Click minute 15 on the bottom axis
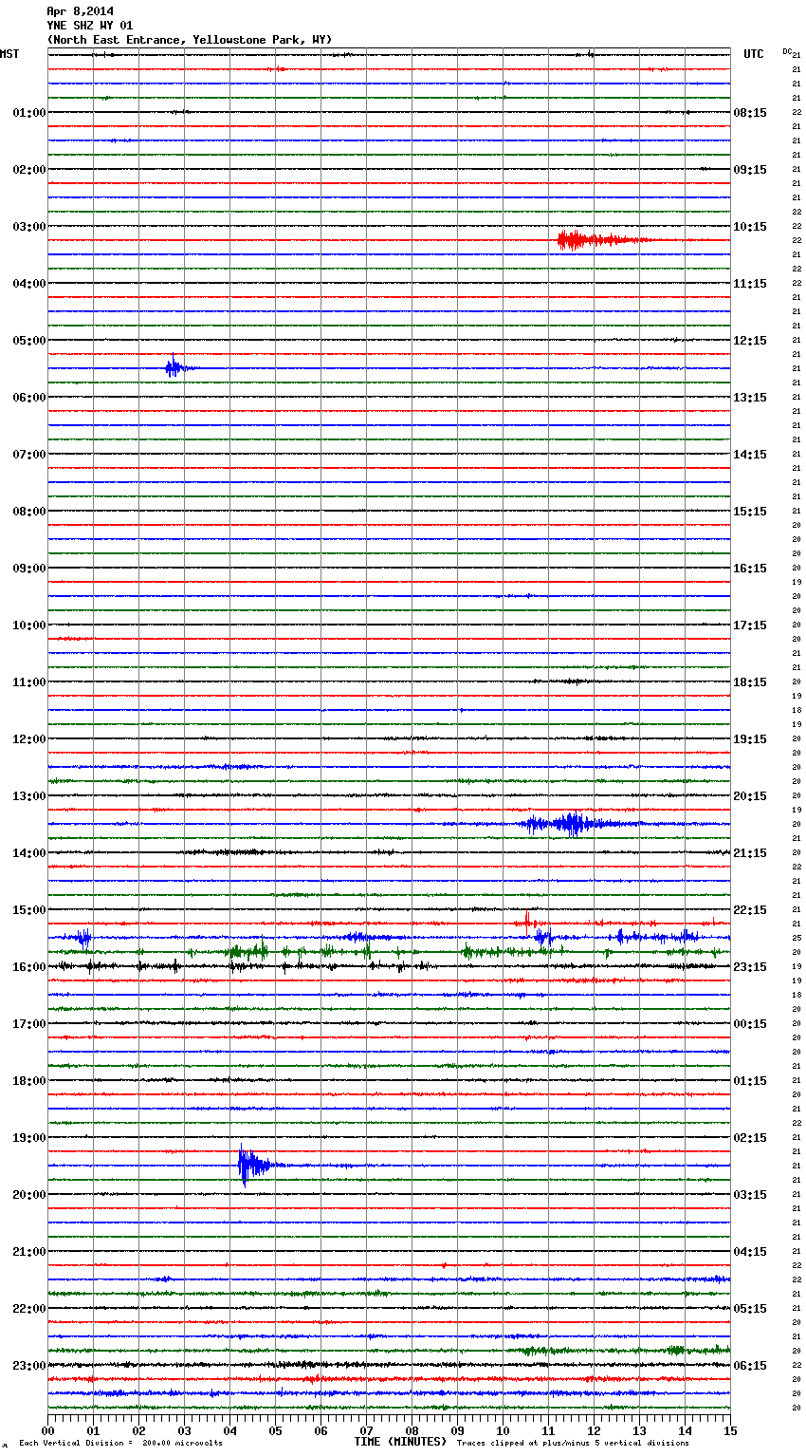Viewport: 806px width, 1456px height. 730,1430
